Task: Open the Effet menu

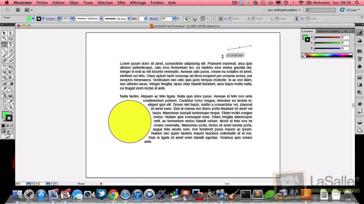Action: (121, 3)
